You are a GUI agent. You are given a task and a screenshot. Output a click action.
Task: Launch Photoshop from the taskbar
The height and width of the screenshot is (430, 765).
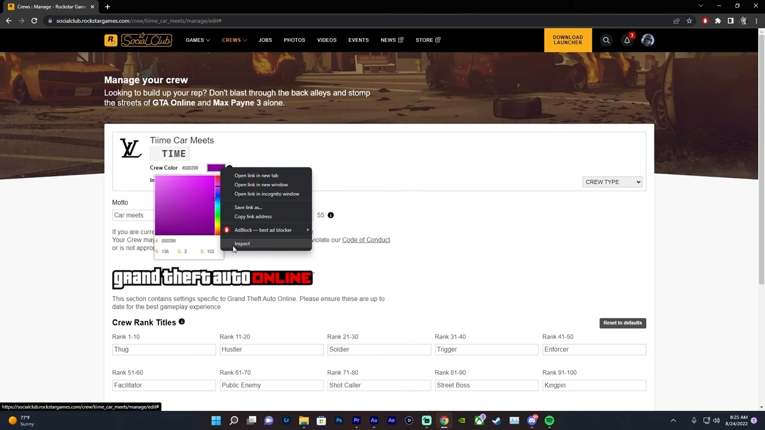coord(339,420)
